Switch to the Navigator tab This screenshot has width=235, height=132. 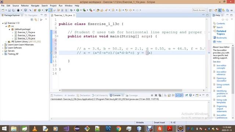point(31,15)
